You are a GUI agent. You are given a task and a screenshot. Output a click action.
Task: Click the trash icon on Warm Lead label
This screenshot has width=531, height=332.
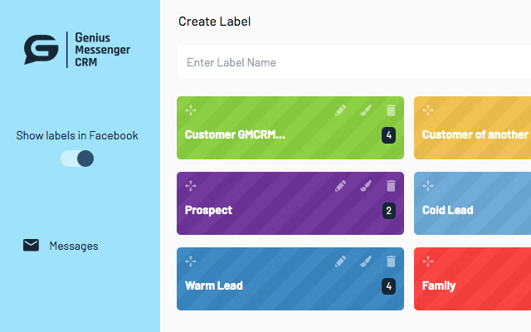[391, 261]
